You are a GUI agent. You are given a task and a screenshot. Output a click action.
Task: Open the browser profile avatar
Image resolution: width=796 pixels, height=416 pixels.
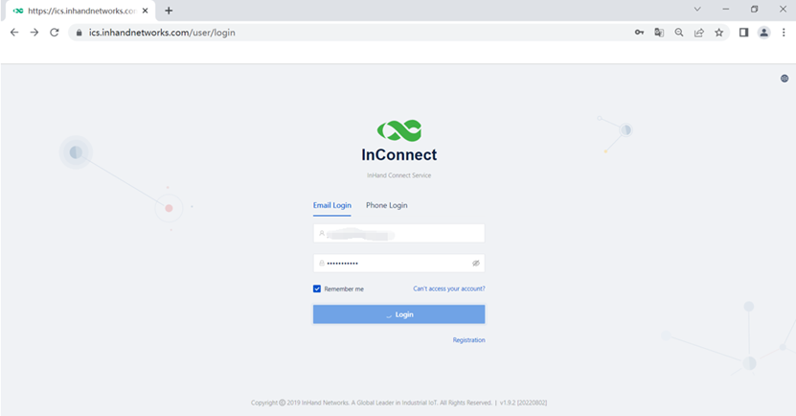coord(763,33)
